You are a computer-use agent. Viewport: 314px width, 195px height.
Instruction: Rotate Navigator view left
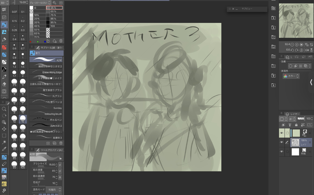pos(292,50)
